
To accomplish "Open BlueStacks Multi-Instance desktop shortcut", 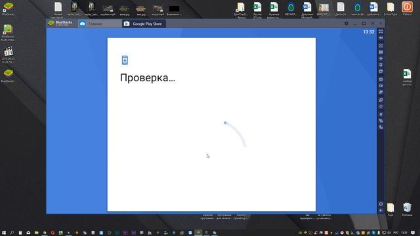I will tap(8, 33).
